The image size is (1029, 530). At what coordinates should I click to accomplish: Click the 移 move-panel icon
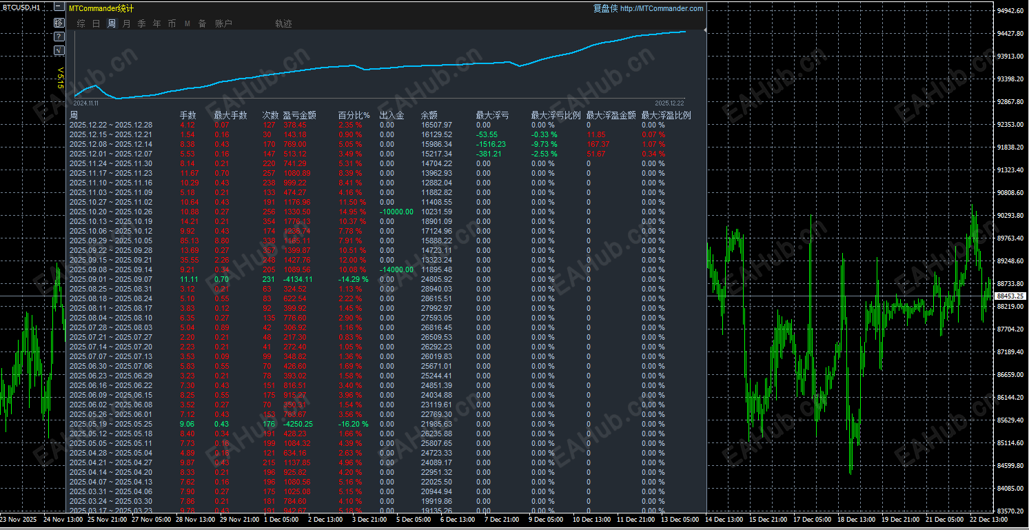(59, 23)
